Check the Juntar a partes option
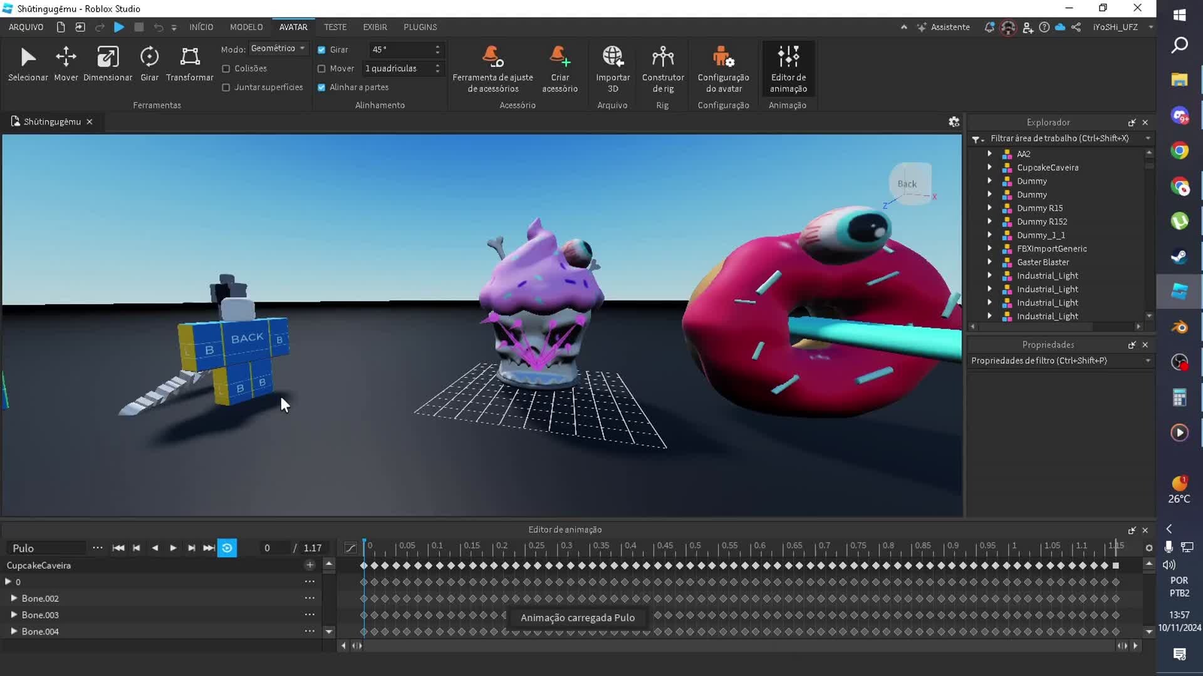The width and height of the screenshot is (1203, 676). 226,88
